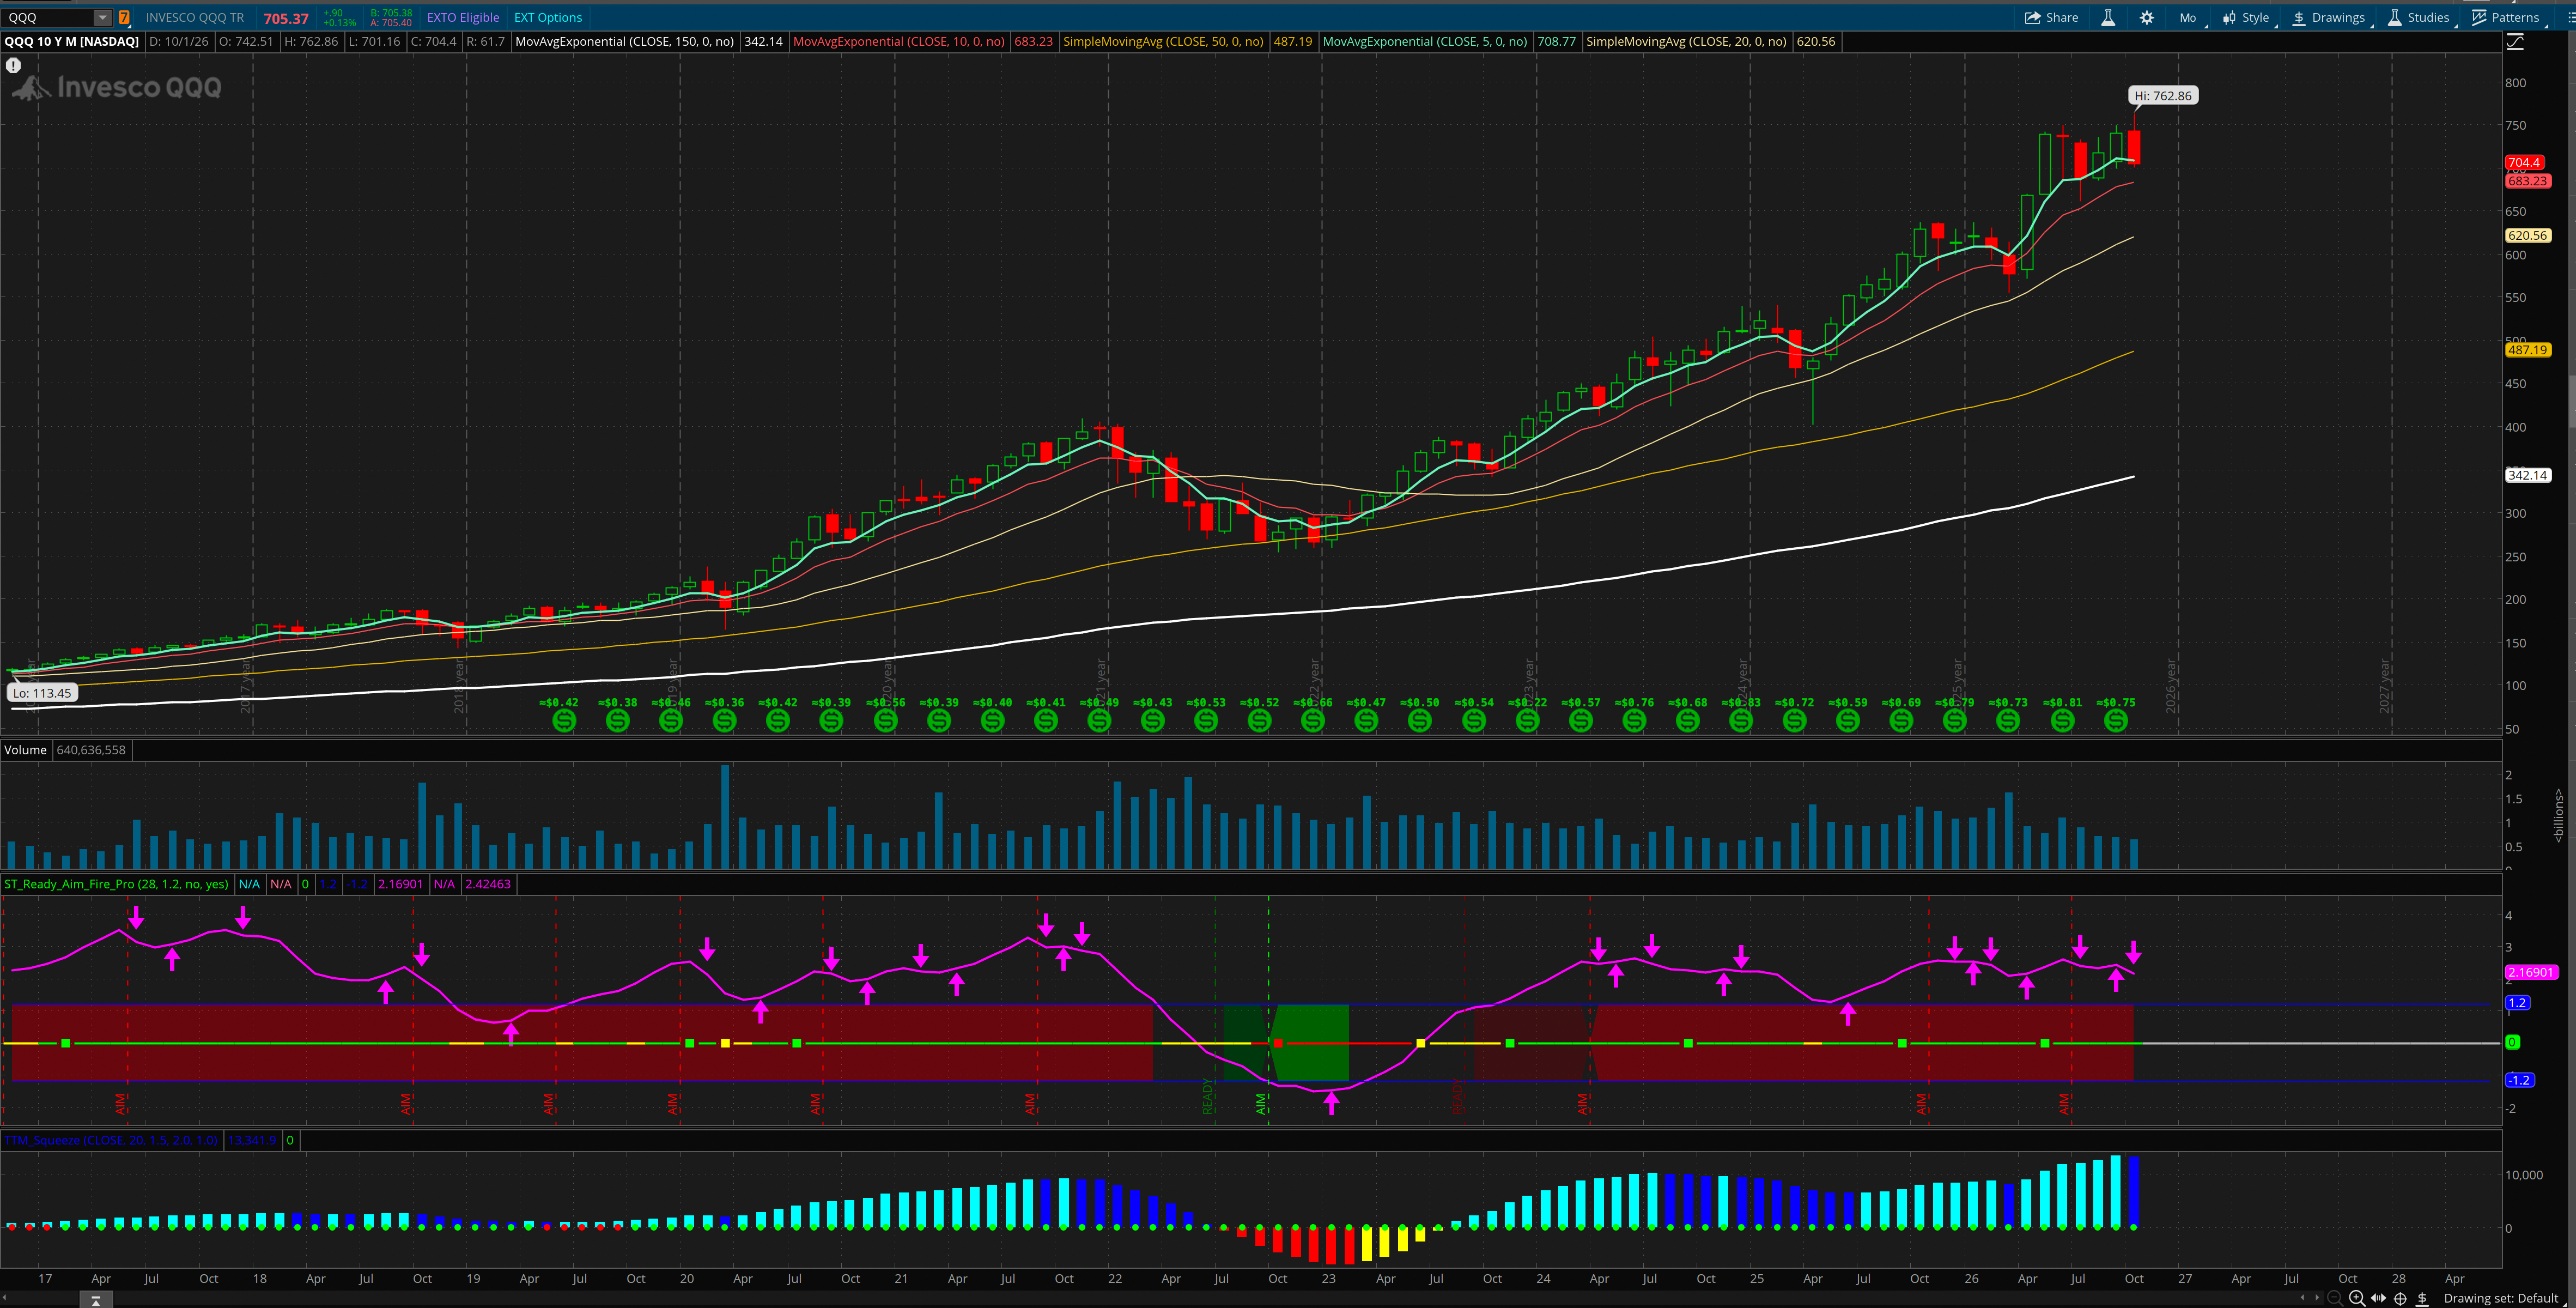Click the crosshair pan icon
2576x1308 pixels.
pos(2400,1298)
